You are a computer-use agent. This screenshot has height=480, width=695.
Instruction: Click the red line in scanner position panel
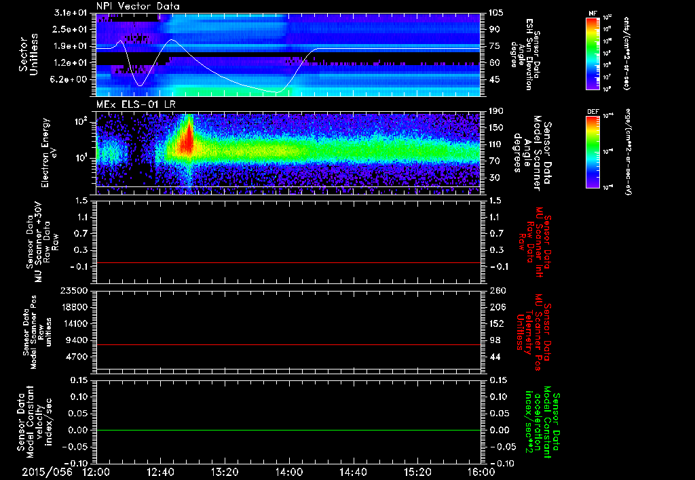coord(288,344)
